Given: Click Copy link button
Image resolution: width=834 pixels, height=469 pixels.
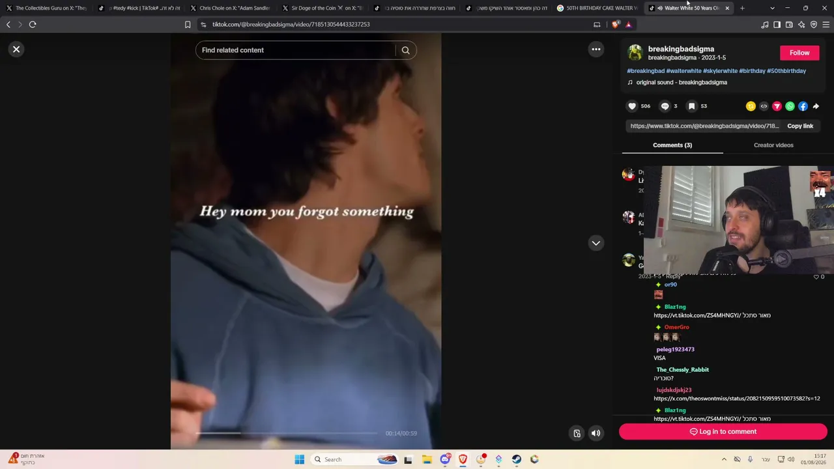Looking at the screenshot, I should tap(800, 126).
